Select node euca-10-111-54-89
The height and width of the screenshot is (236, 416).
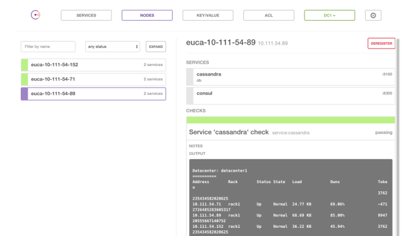pos(93,94)
